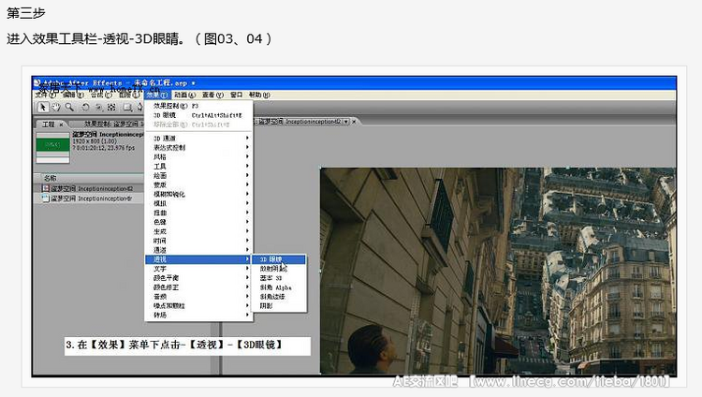Viewport: 702px width, 397px height.
Task: Click the composition icon of first 盗梦空间 item
Action: (45, 188)
